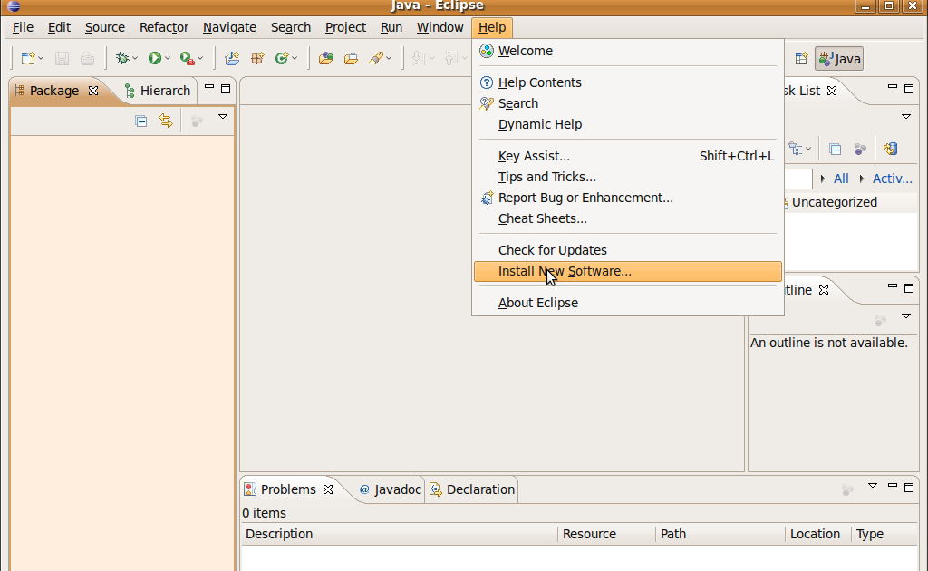Switch to the Hierarchy tab
This screenshot has width=928, height=571.
pos(158,91)
